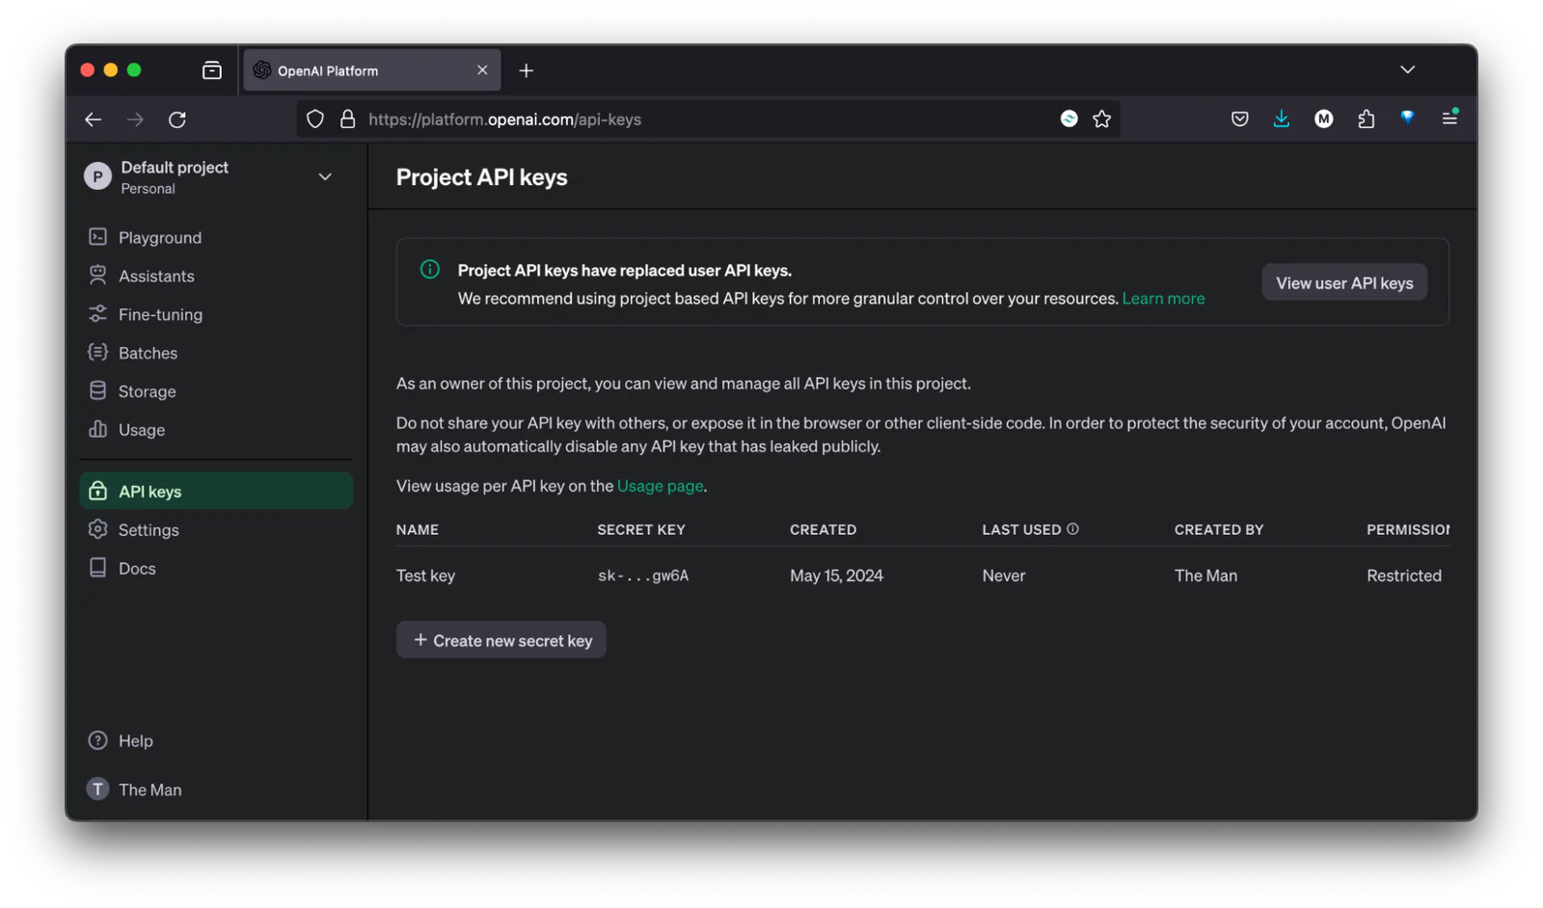Click the forward navigation arrow
This screenshot has width=1543, height=908.
pos(135,120)
